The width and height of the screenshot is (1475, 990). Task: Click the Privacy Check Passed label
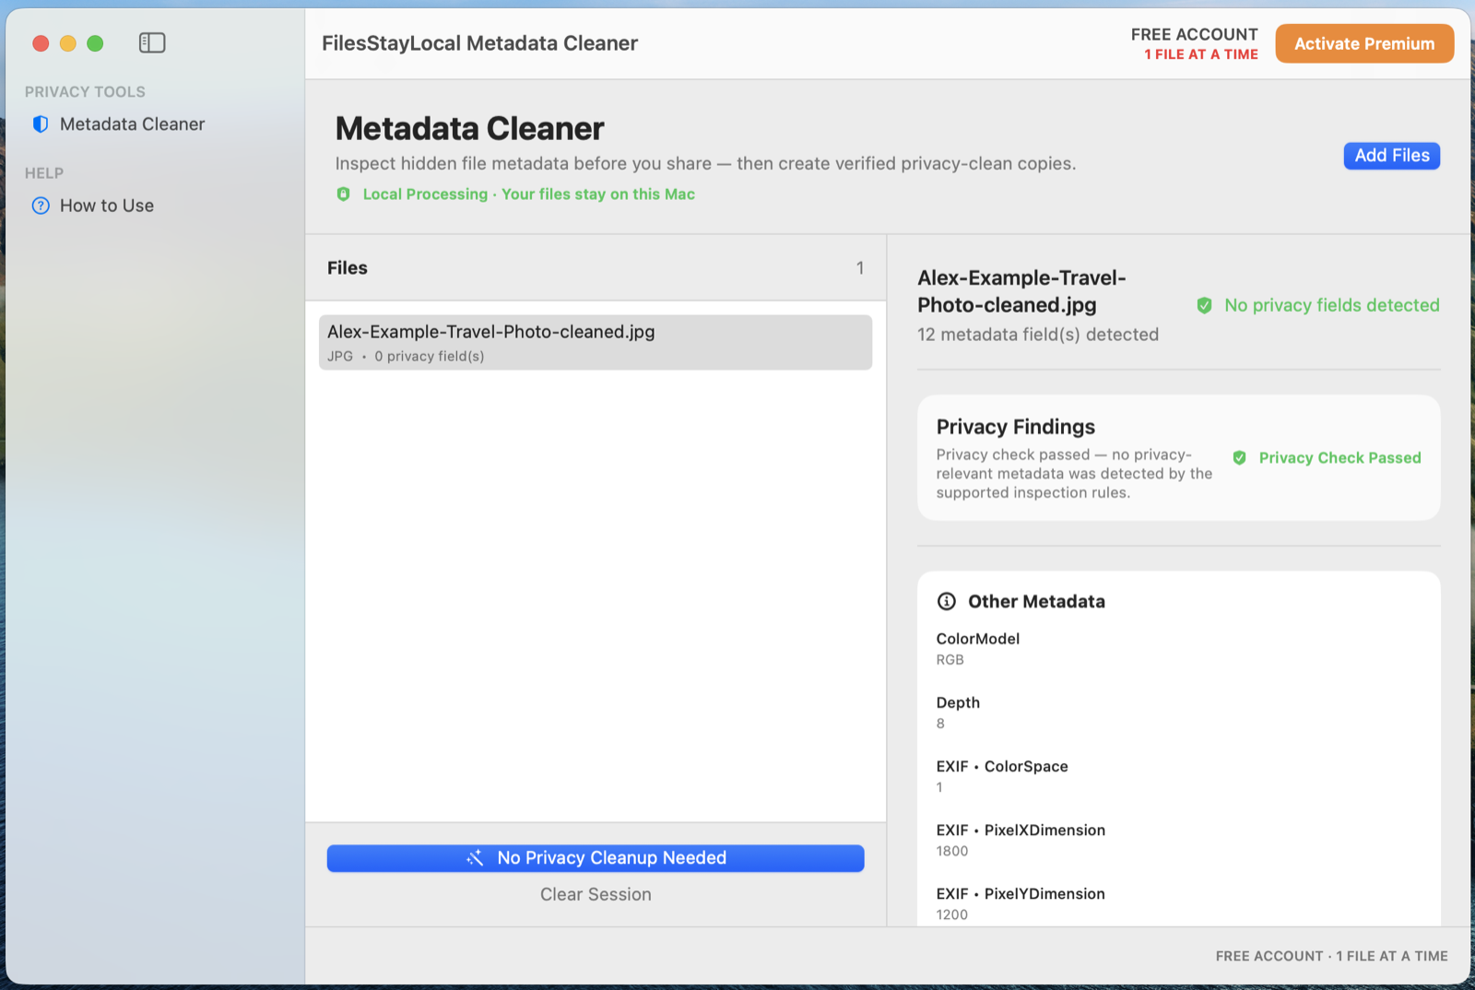coord(1339,458)
